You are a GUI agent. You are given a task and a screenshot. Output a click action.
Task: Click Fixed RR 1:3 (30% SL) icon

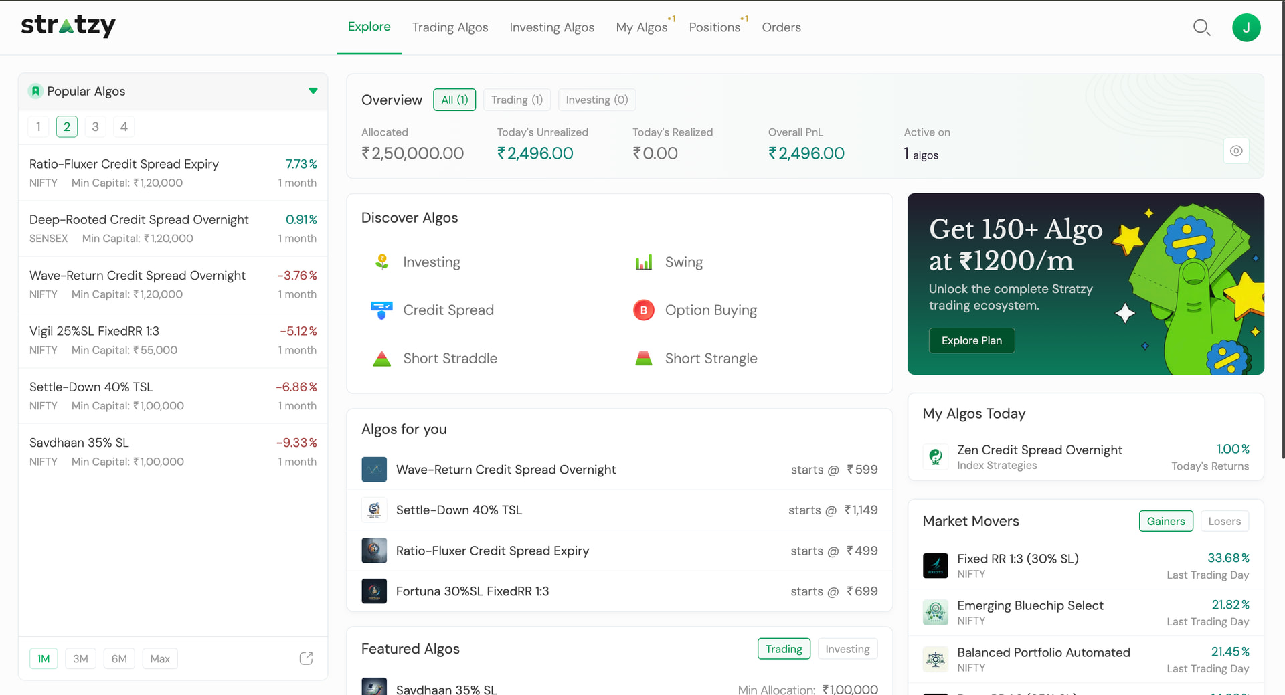[936, 565]
